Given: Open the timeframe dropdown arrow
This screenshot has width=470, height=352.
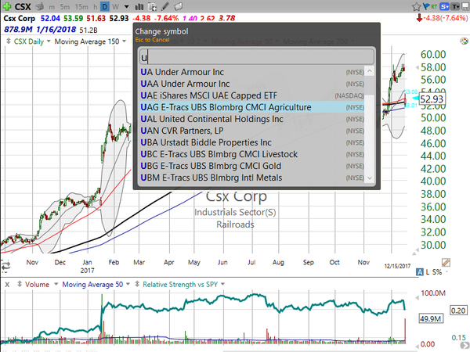Looking at the screenshot, I should point(126,6).
